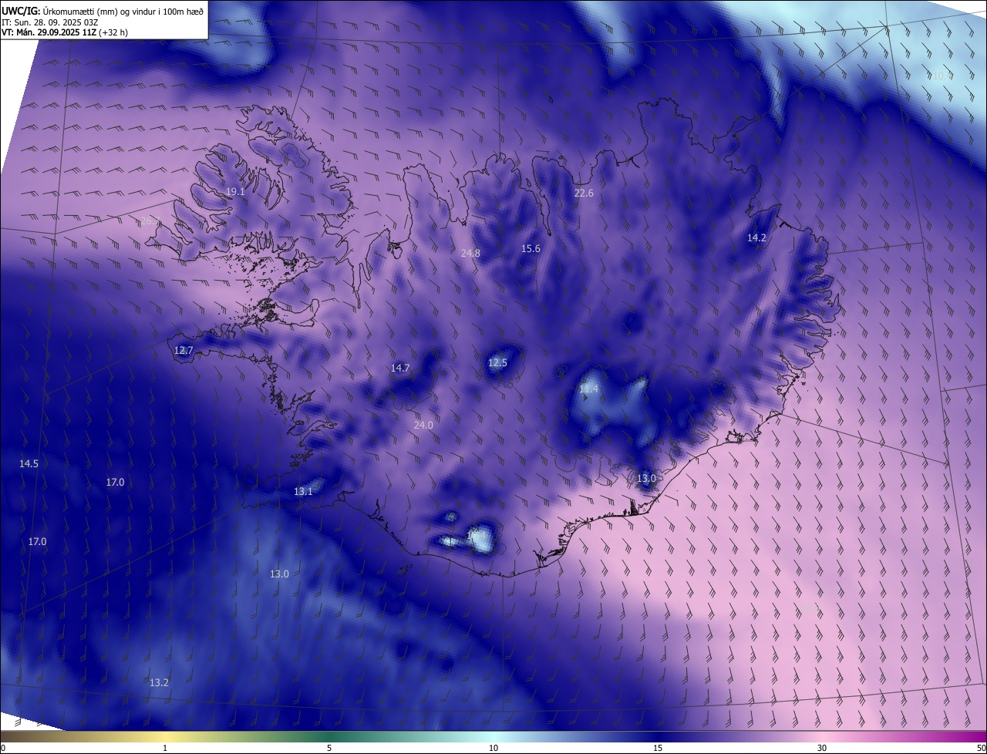
Task: Click the 11.4 value on Vatnajökull
Action: 588,390
